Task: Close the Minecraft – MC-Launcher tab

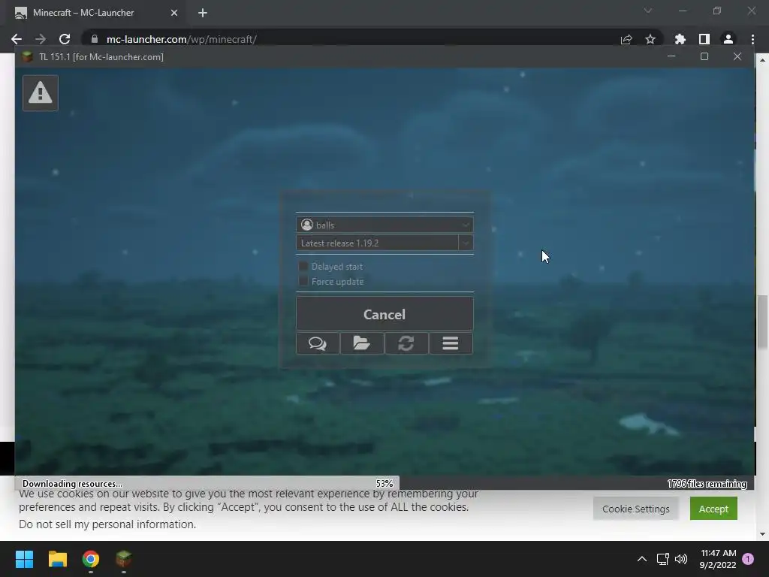Action: (174, 13)
